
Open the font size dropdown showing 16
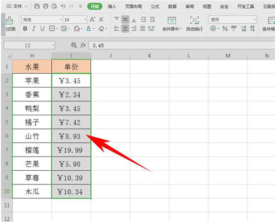pyautogui.click(x=85, y=20)
